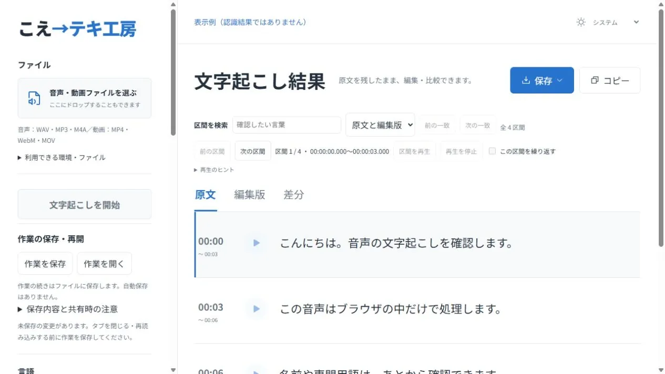Open the 保存 dropdown arrow

(559, 80)
